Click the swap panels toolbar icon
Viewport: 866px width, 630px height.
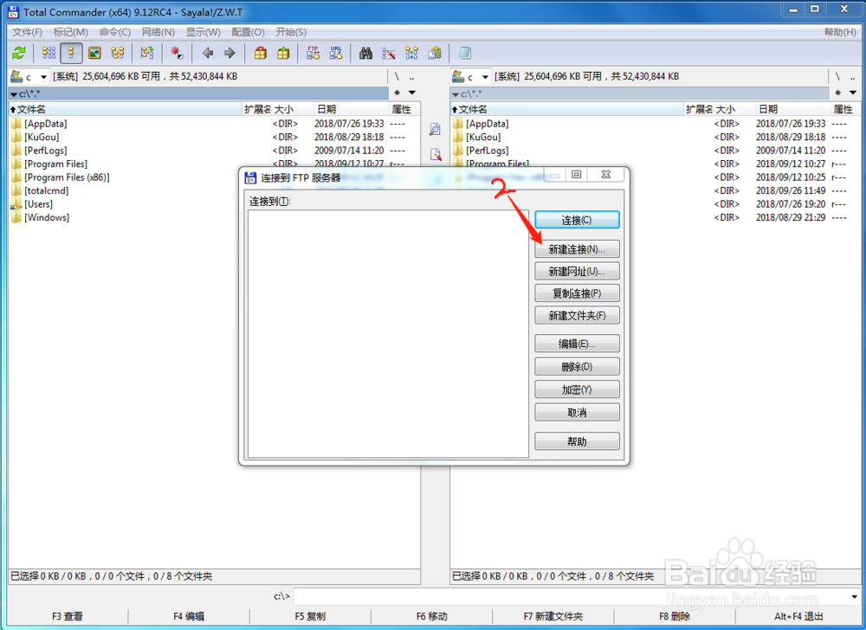[147, 53]
